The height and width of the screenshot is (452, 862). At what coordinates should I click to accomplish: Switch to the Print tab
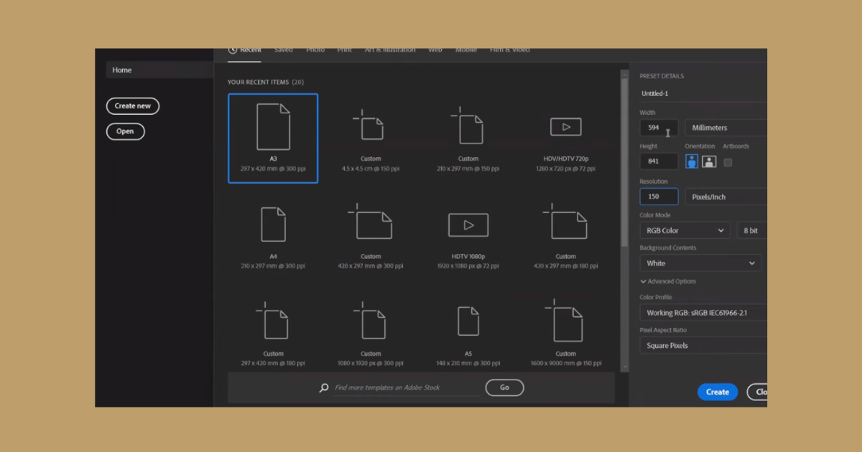point(345,50)
